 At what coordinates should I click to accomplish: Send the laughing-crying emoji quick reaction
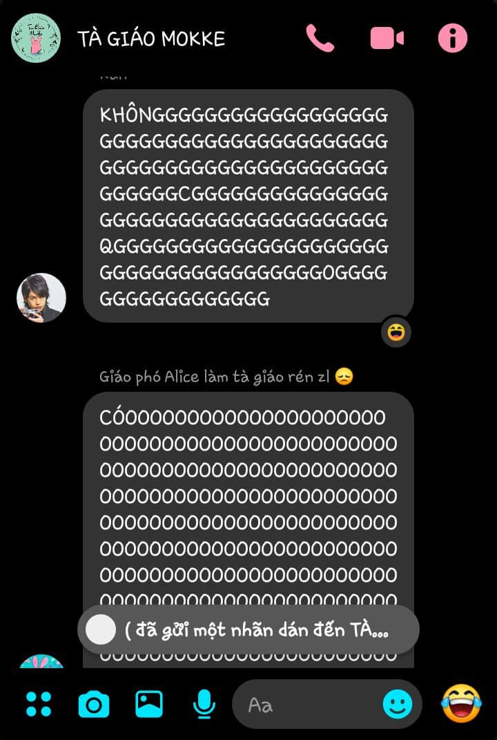[462, 703]
